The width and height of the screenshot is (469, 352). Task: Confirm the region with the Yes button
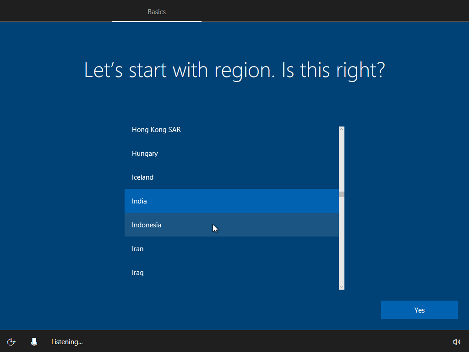click(420, 310)
